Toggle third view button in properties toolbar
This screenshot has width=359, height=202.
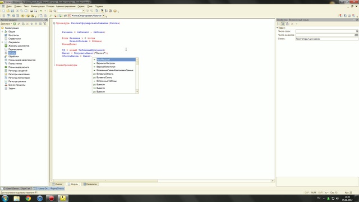[x=287, y=24]
